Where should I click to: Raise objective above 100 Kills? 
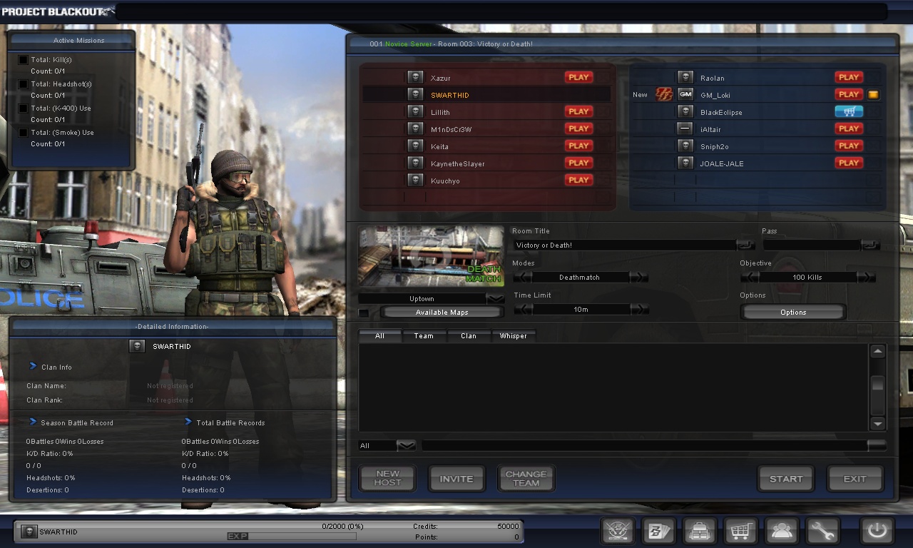point(866,277)
